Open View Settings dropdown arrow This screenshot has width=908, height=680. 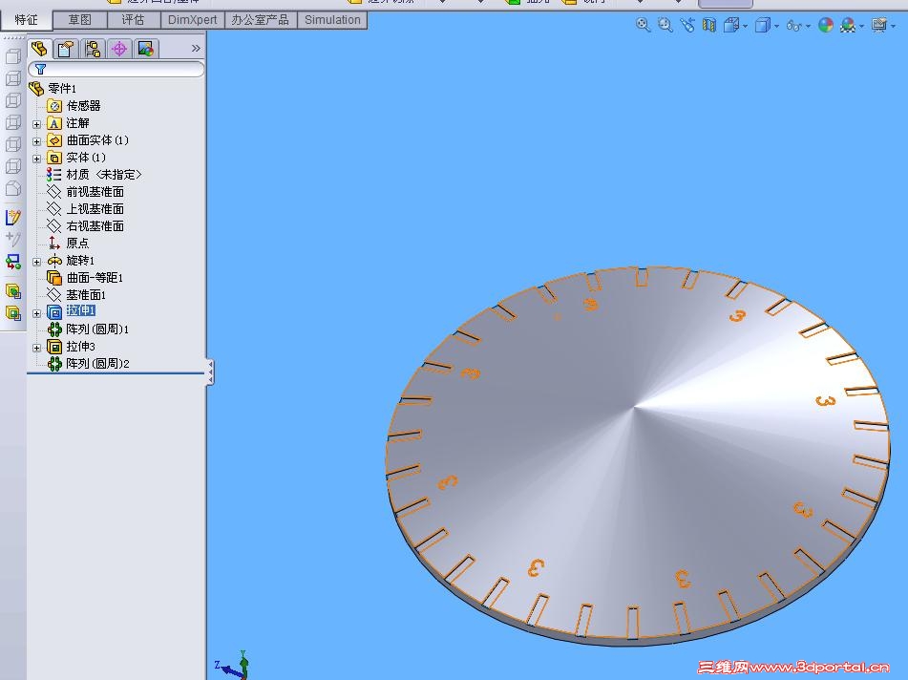(x=893, y=26)
